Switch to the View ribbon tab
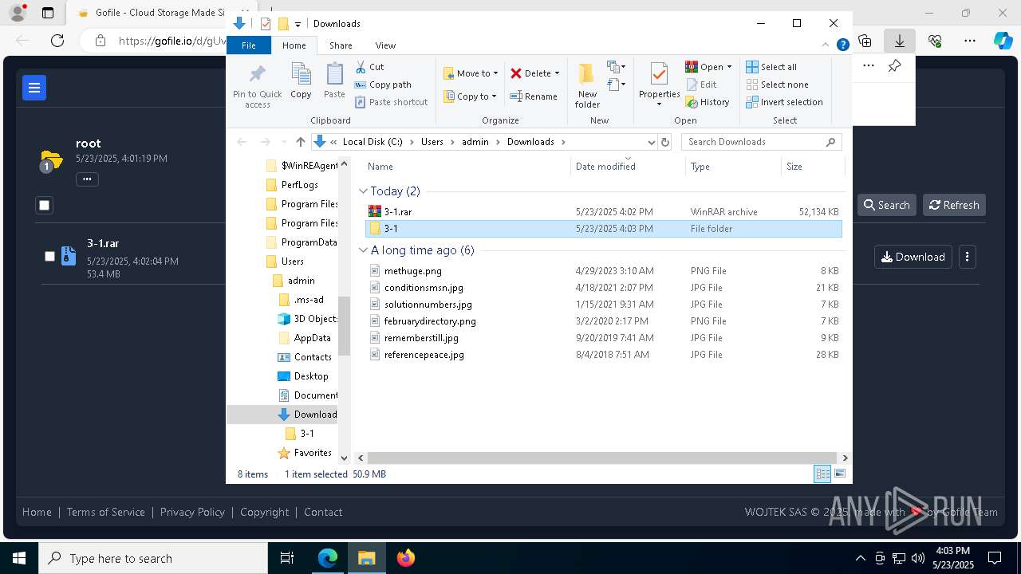 pyautogui.click(x=385, y=45)
